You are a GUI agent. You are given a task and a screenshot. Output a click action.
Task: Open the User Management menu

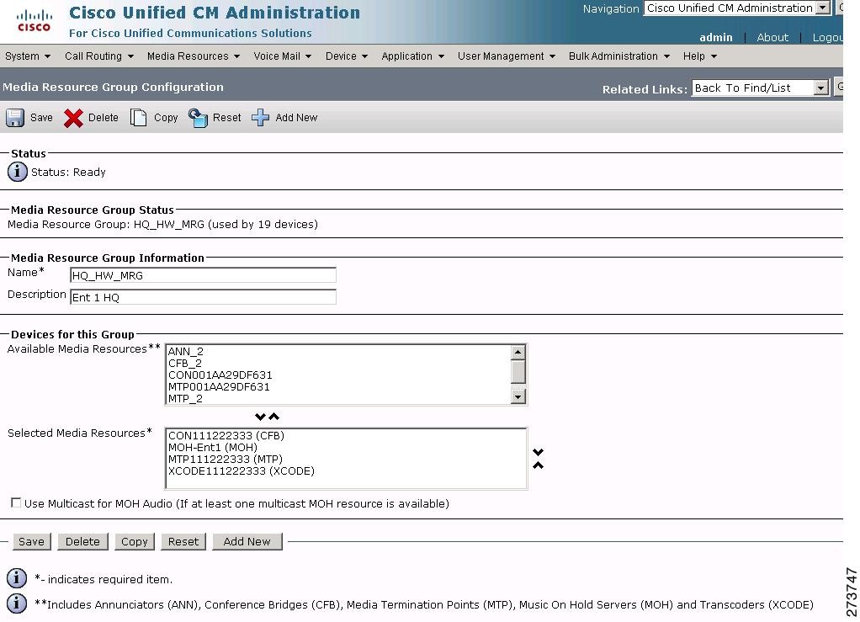click(507, 56)
